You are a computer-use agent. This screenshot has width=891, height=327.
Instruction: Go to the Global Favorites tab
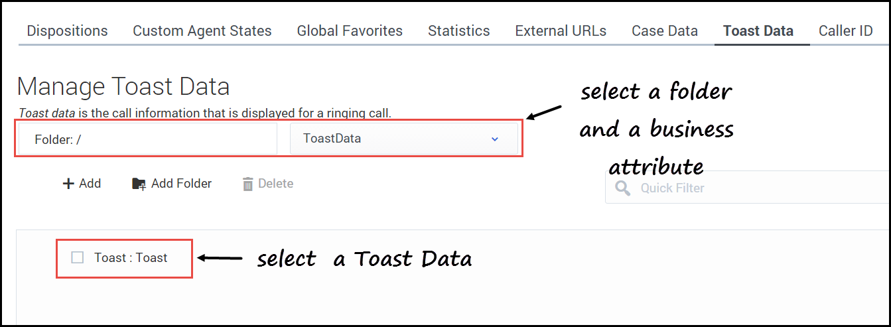coord(350,31)
